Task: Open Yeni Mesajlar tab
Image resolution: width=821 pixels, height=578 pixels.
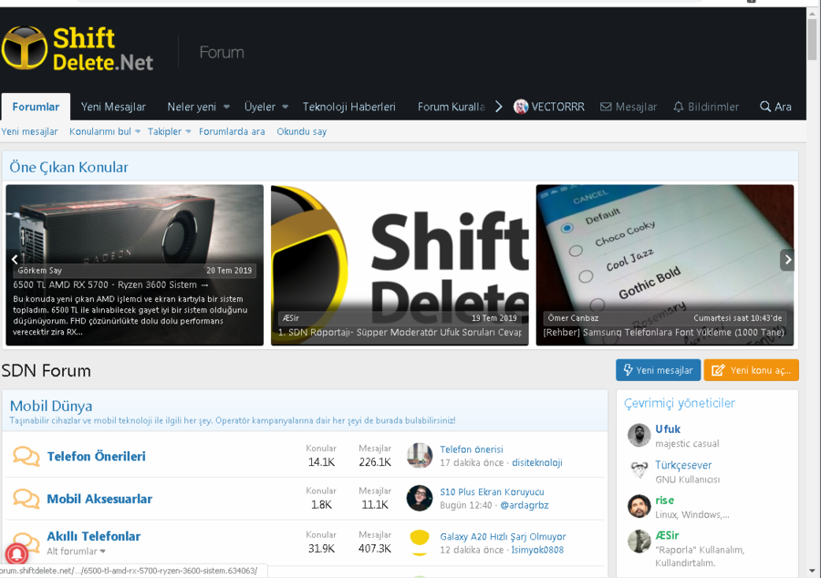Action: click(113, 107)
